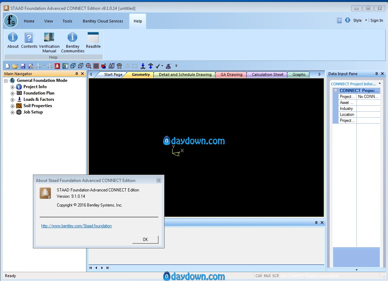Open the toolbar customize overflow arrow

[x=176, y=66]
